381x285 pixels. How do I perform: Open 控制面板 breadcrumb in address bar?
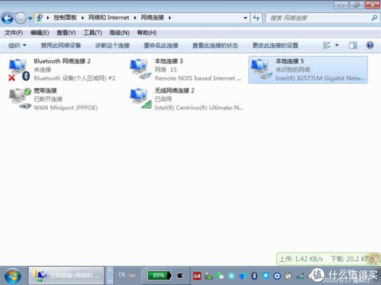[x=65, y=18]
